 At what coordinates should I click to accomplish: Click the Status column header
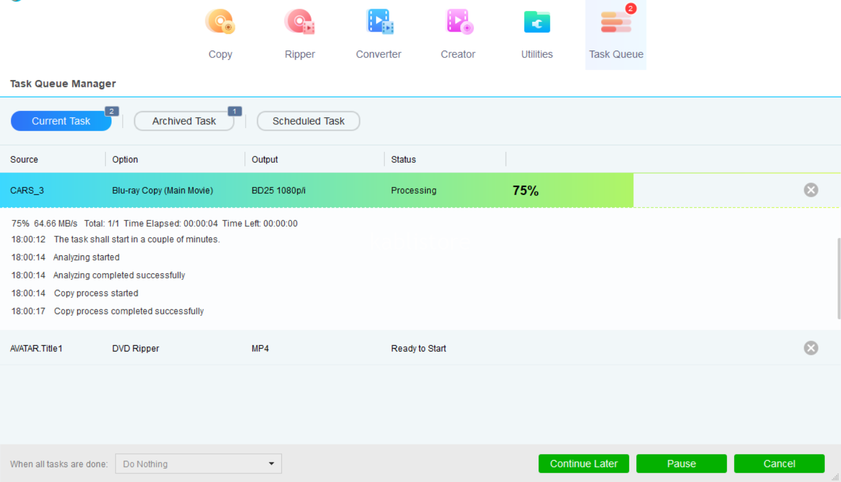point(403,159)
